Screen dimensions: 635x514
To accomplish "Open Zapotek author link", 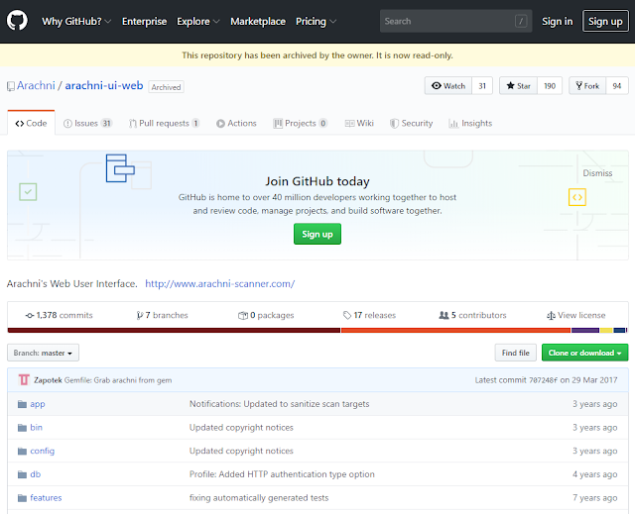I will (48, 380).
